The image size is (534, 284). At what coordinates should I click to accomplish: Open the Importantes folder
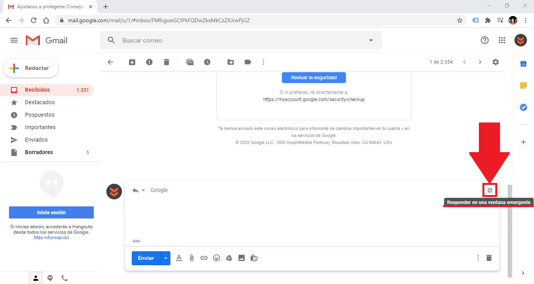pyautogui.click(x=47, y=127)
